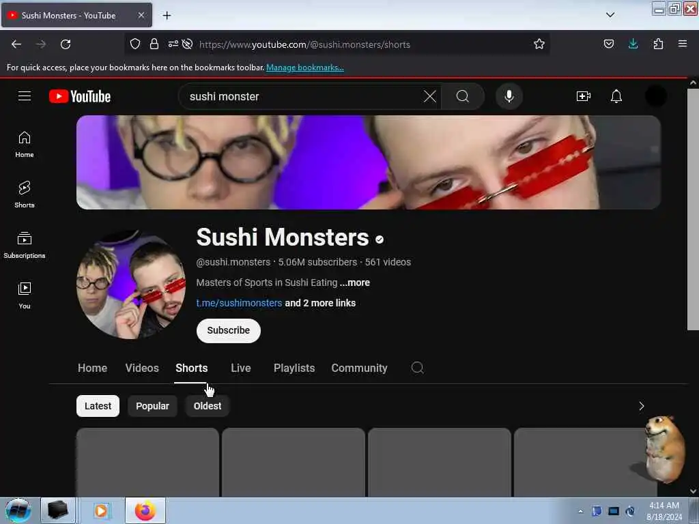699x524 pixels.
Task: Select the Latest filter chip
Action: [98, 406]
